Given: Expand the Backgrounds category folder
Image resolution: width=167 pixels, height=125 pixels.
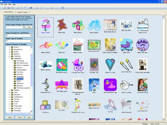Looking at the screenshot, I should coord(10,49).
